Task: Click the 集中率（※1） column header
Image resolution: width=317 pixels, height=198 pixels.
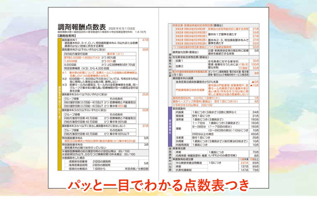Action: [115, 54]
